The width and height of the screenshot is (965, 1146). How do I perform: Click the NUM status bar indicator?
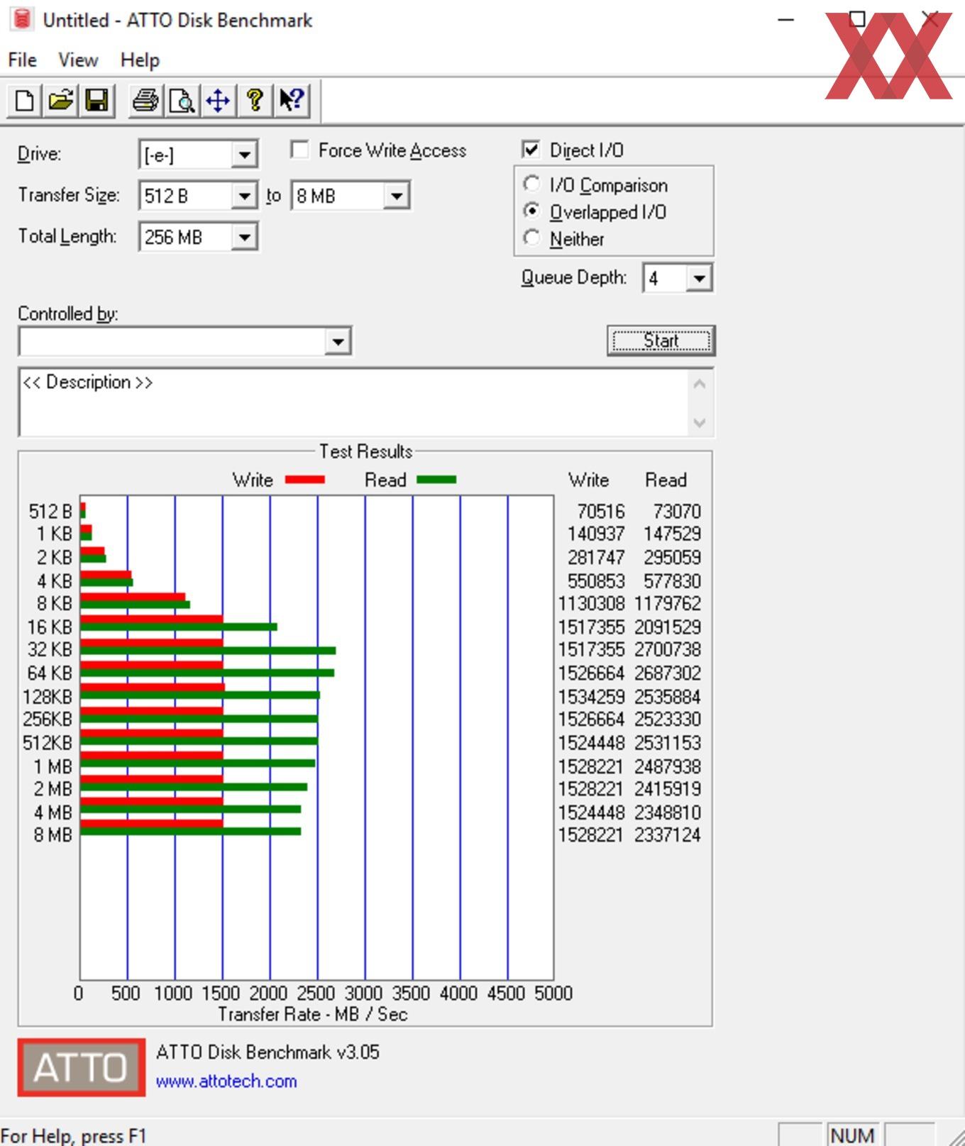(851, 1135)
